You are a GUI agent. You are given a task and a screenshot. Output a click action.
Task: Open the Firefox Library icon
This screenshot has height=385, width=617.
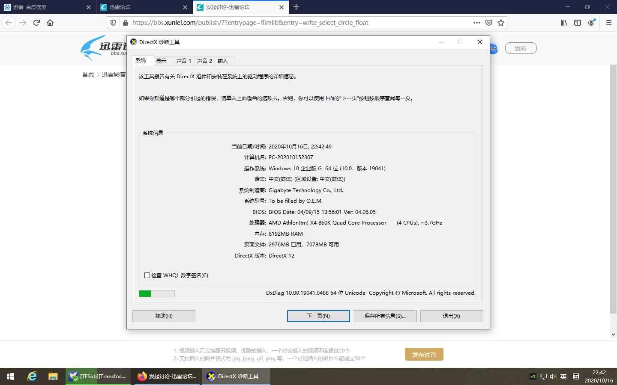point(563,23)
